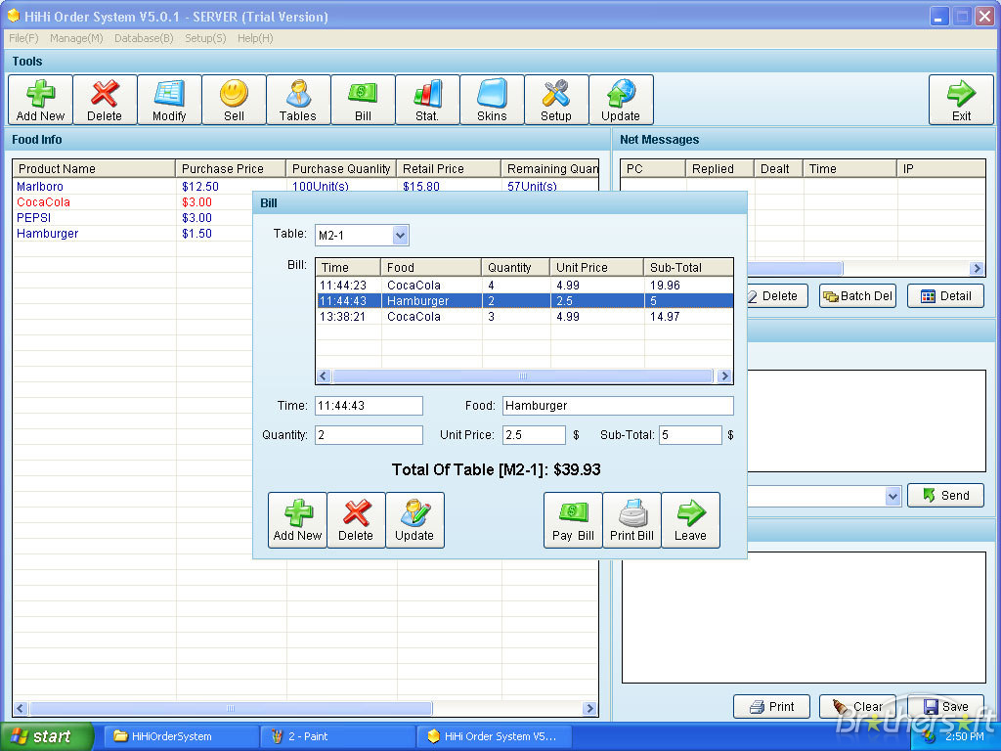
Task: Click right arrow of Net Messages scrollbar
Action: 977,268
